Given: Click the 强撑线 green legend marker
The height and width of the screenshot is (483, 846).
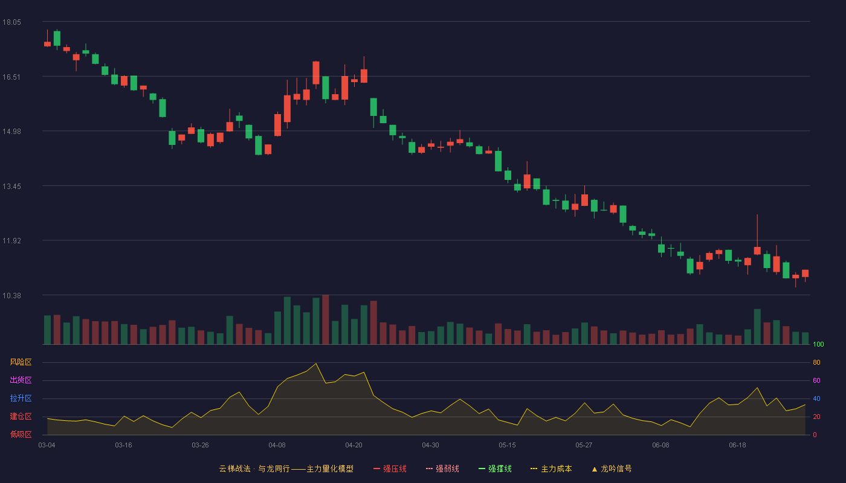Looking at the screenshot, I should tap(482, 469).
